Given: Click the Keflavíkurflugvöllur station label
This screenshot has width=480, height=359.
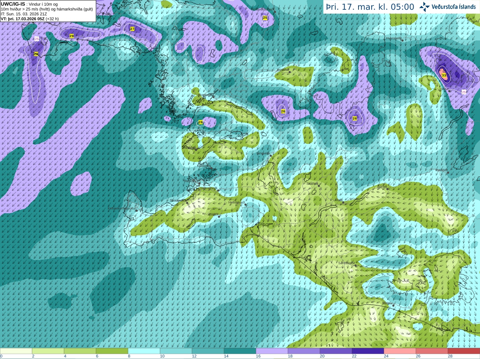Looking at the screenshot, I should (122, 208).
